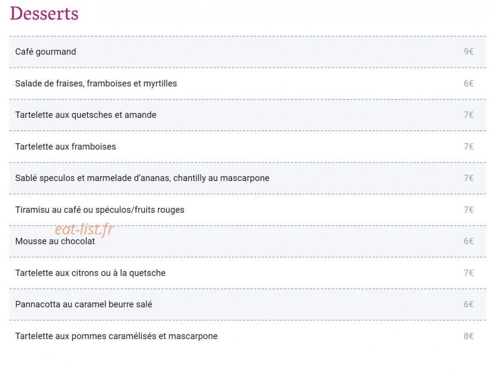Image resolution: width=490 pixels, height=376 pixels.
Task: Click the price of Tartelette aux framboises
Action: pyautogui.click(x=468, y=146)
